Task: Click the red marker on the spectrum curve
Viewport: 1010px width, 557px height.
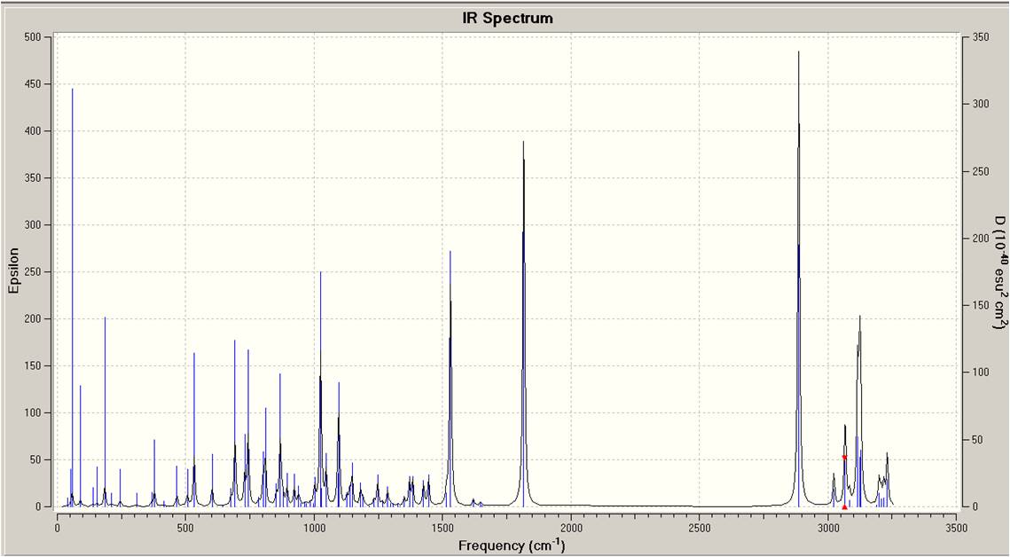Action: coord(844,457)
